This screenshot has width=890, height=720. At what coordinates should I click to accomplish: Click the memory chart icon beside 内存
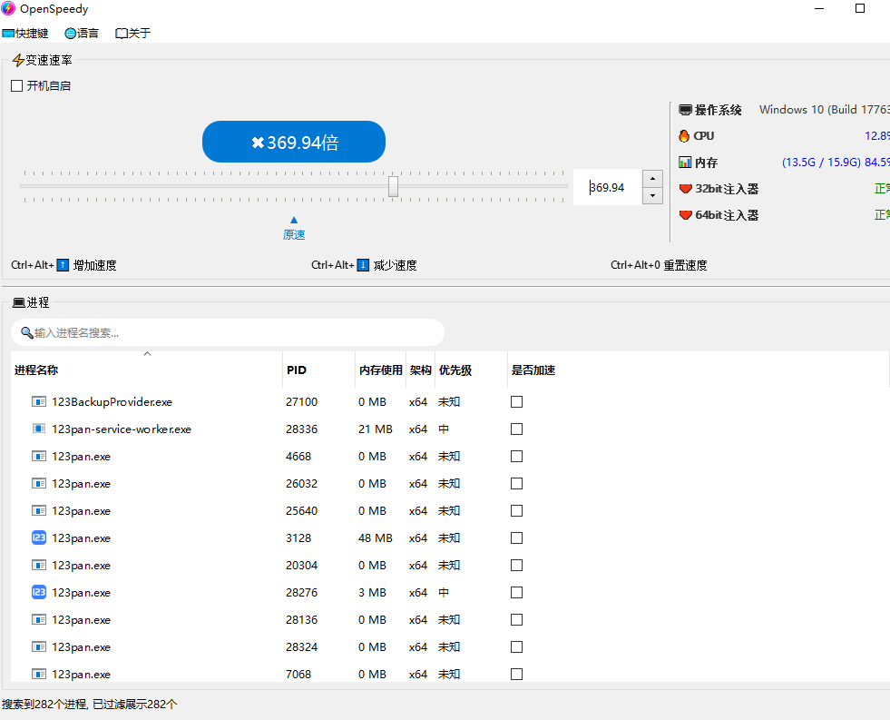pos(685,162)
